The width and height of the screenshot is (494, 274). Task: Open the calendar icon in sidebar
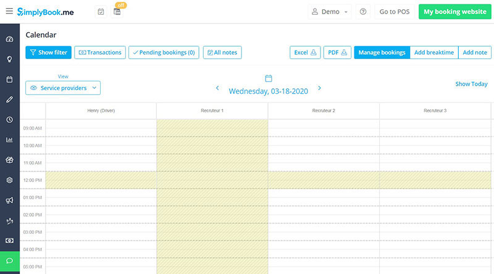[x=9, y=80]
